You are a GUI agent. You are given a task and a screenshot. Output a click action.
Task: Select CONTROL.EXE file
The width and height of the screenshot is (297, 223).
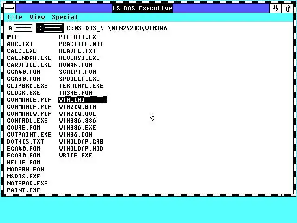(27, 121)
